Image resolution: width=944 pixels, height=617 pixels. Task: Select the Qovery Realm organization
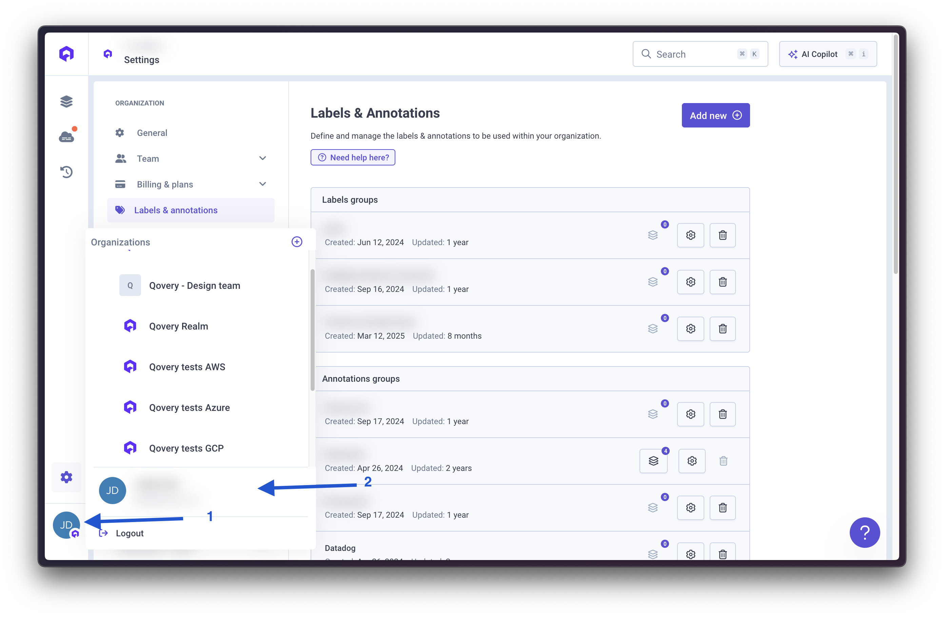pyautogui.click(x=178, y=326)
